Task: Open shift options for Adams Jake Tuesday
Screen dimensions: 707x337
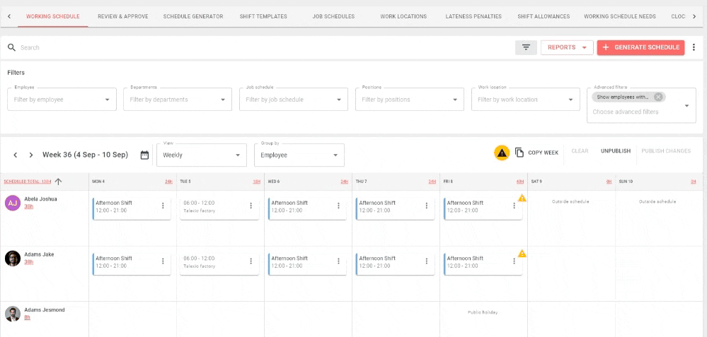Action: point(251,261)
